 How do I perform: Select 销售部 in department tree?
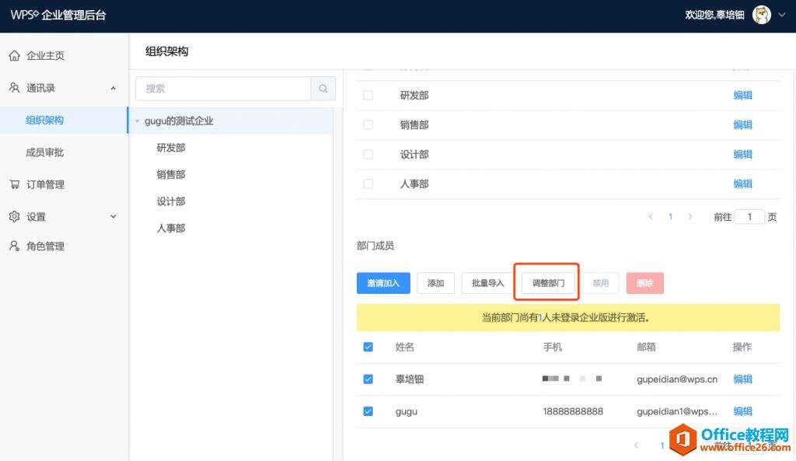(x=171, y=175)
